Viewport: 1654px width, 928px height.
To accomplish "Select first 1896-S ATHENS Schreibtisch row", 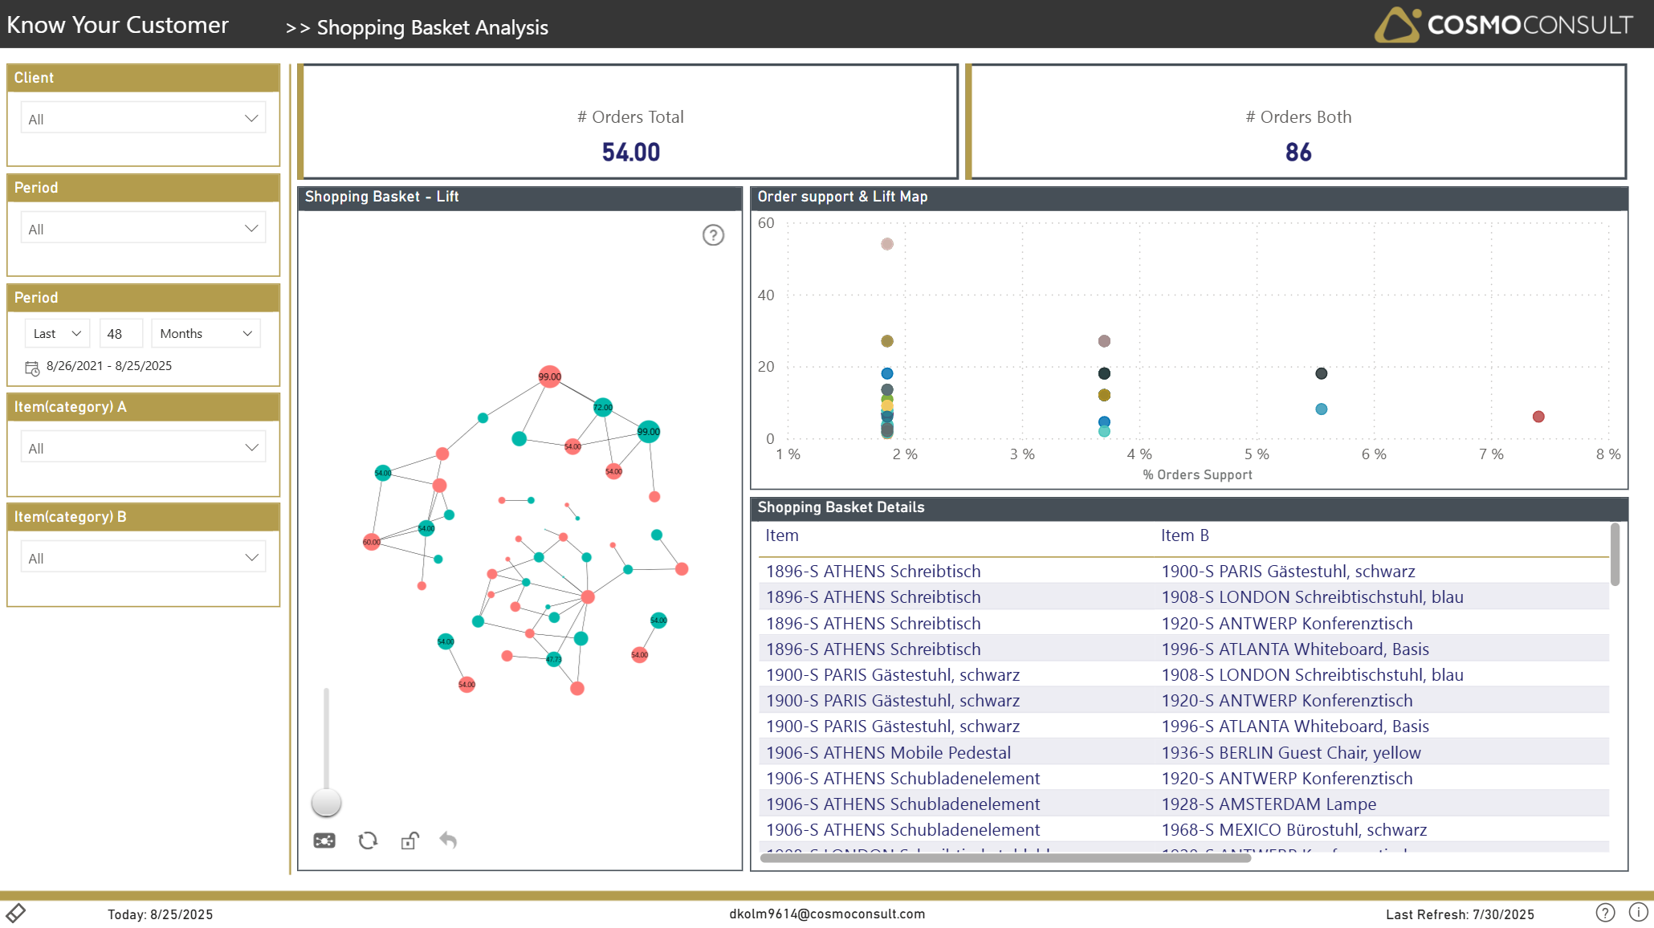I will 873,572.
